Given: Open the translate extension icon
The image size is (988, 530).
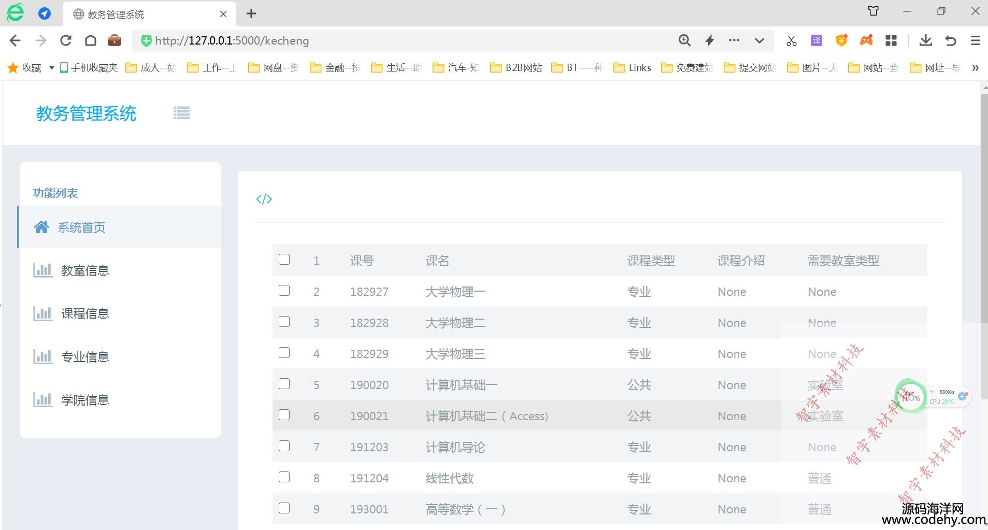Looking at the screenshot, I should pos(816,40).
